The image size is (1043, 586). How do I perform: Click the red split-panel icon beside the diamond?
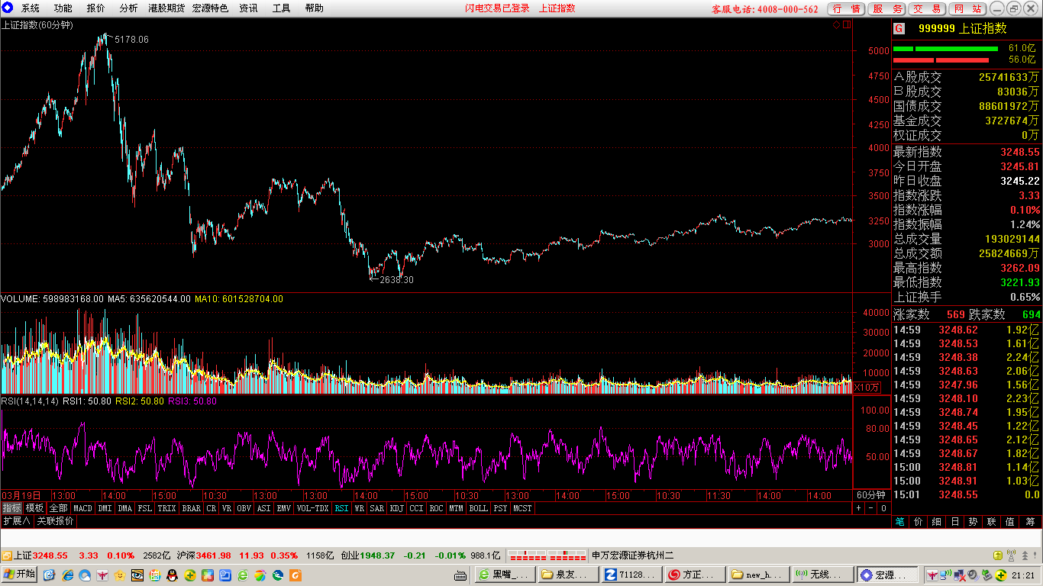click(846, 25)
